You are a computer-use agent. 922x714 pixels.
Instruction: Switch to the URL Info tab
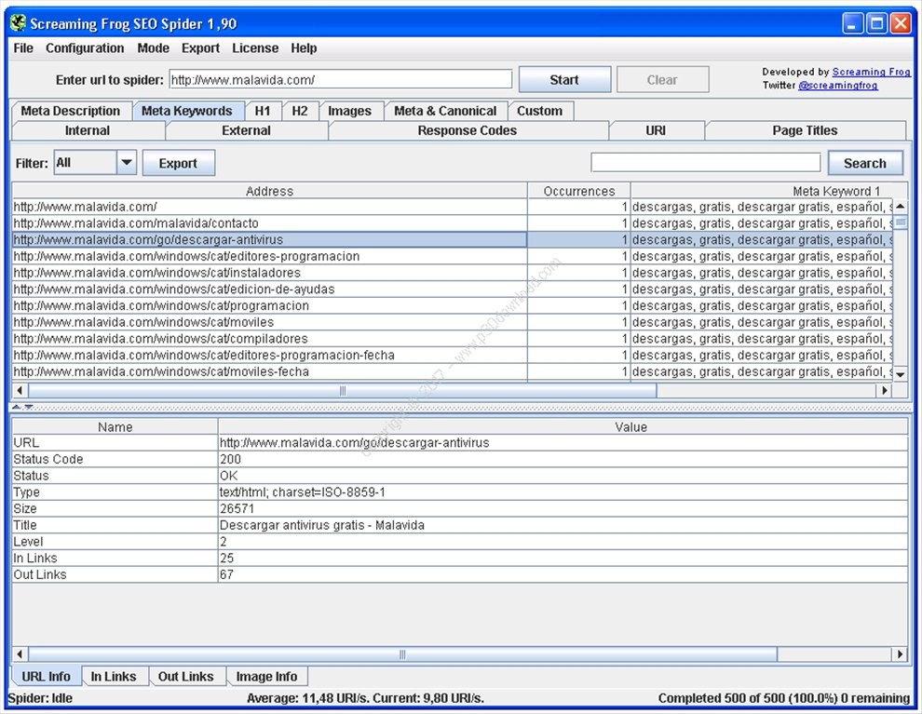pos(46,677)
